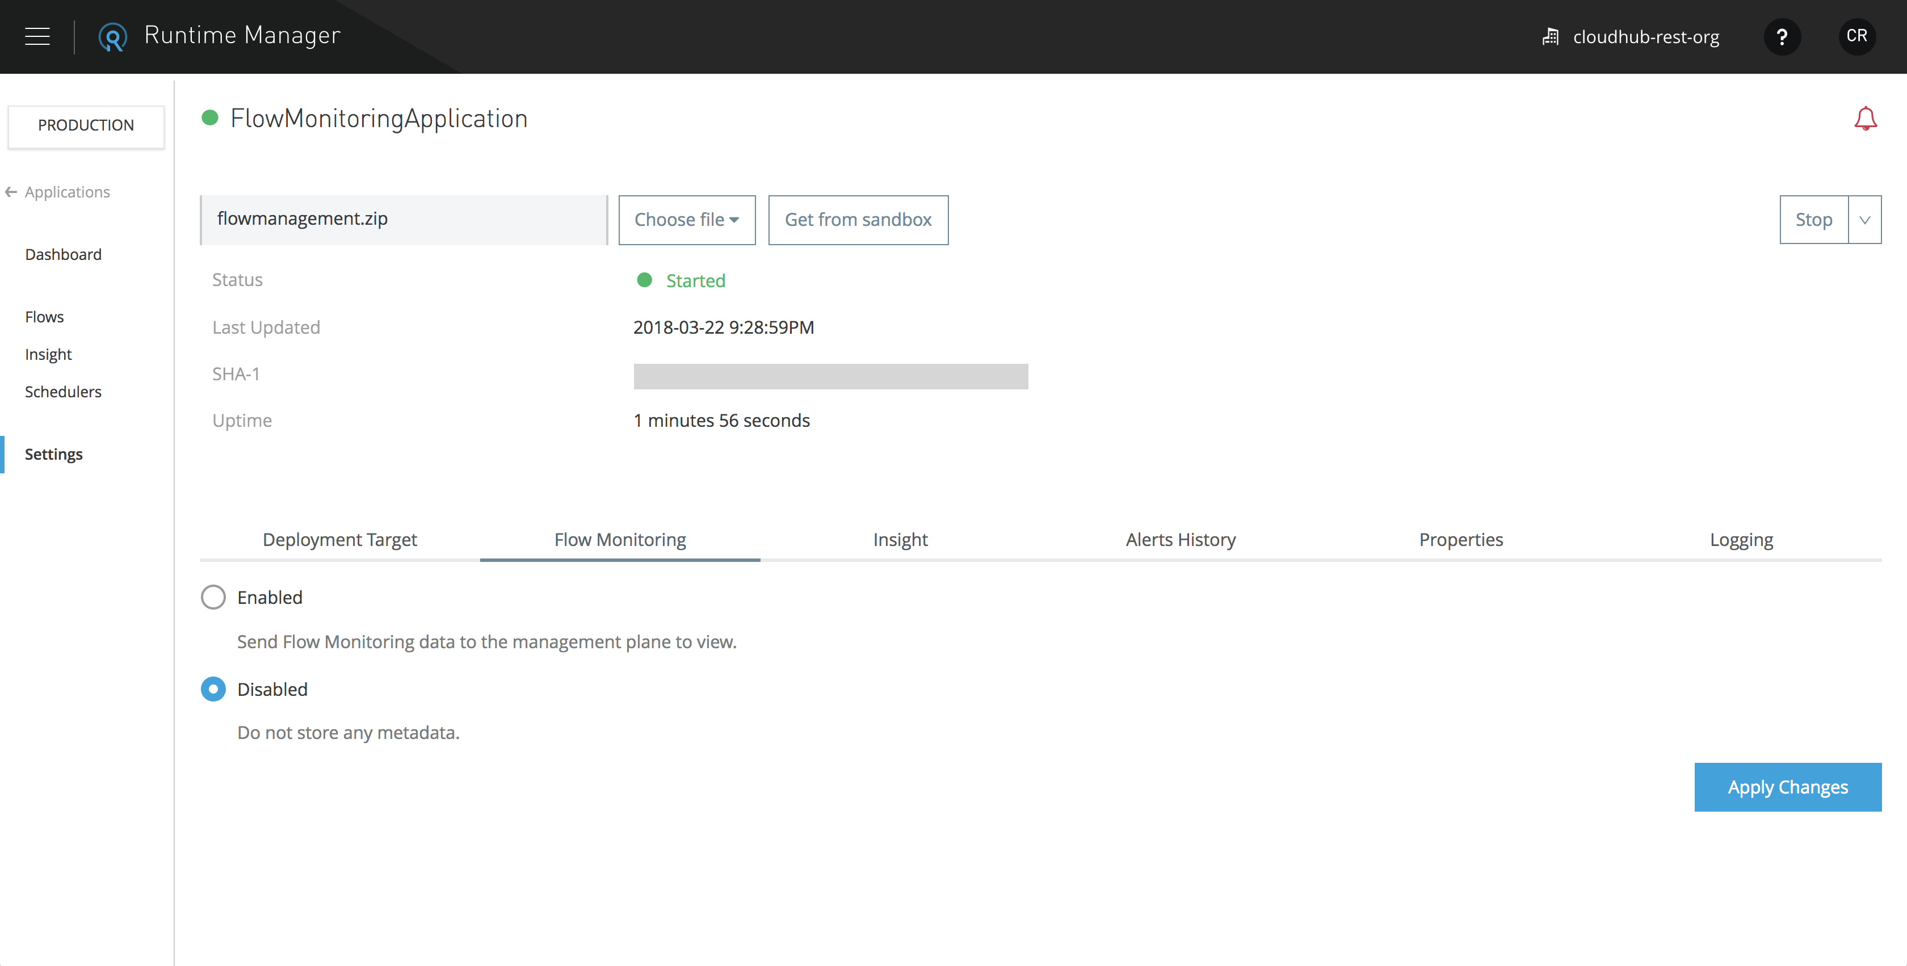Image resolution: width=1907 pixels, height=966 pixels.
Task: Open Settings sidebar navigation item
Action: (x=53, y=452)
